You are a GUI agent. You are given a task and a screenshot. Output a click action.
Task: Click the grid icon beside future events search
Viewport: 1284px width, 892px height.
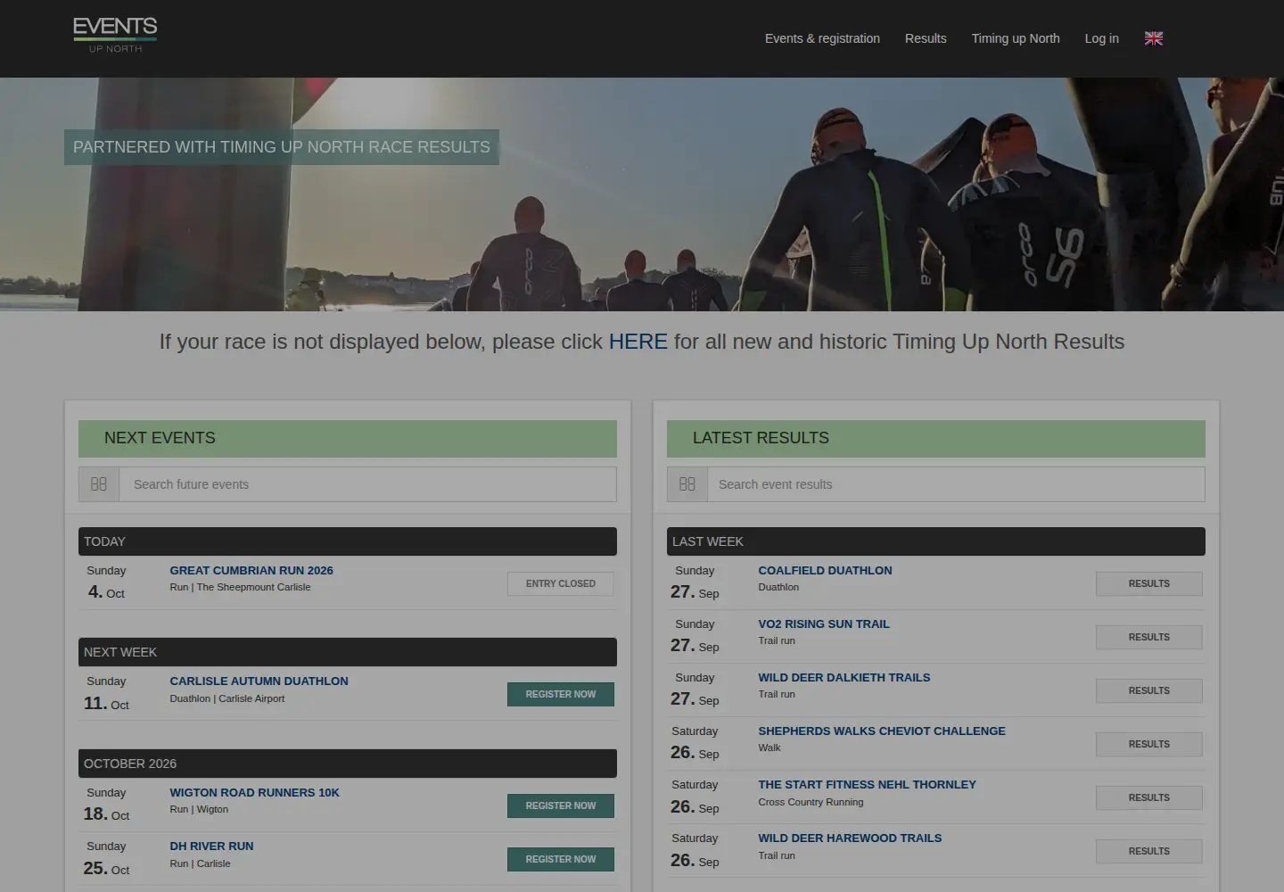(99, 484)
